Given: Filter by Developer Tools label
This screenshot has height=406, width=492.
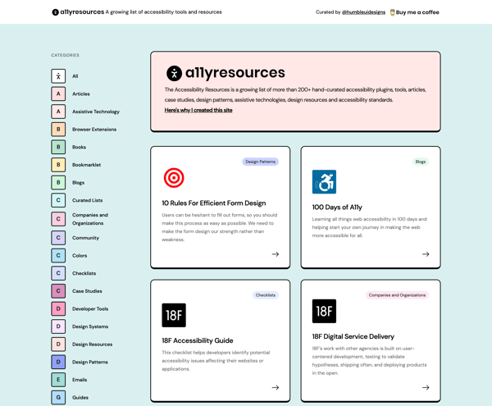Looking at the screenshot, I should 90,308.
